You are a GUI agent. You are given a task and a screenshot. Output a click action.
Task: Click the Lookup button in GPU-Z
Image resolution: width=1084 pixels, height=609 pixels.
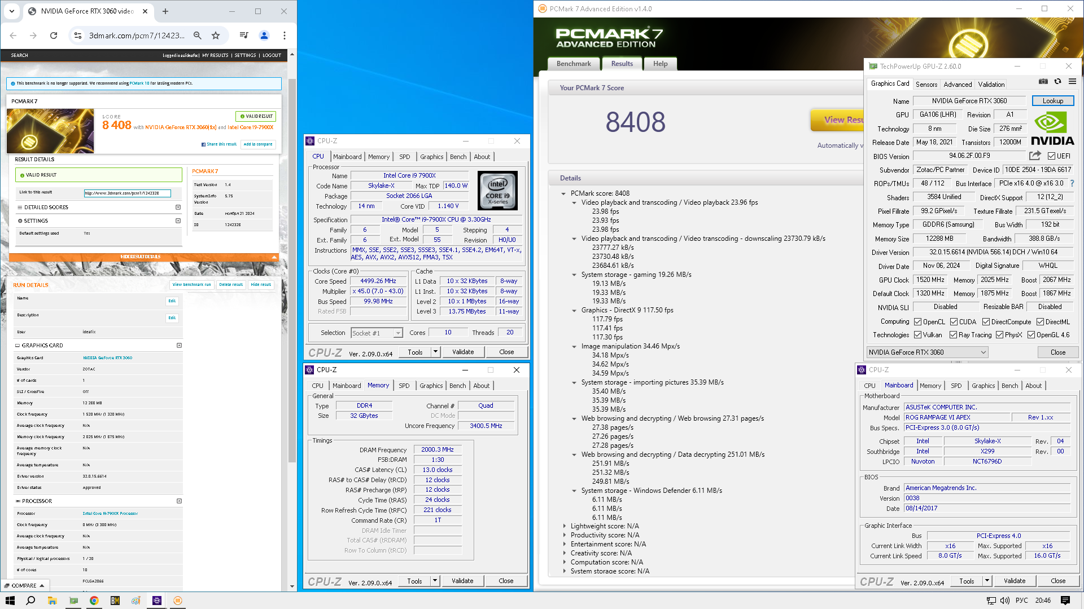pos(1053,101)
